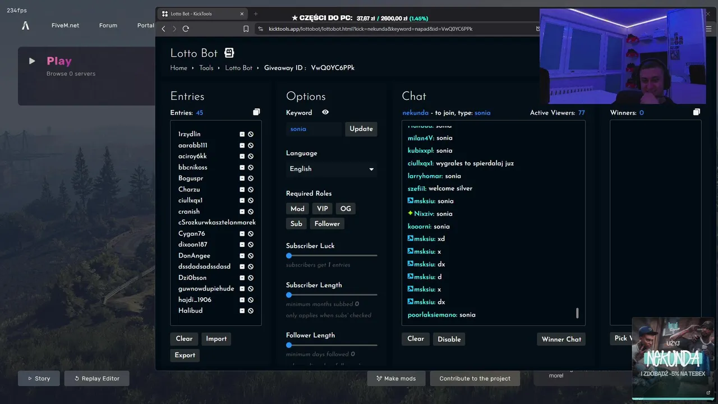
Task: Ban user 1rzydlin from entries
Action: 251,134
